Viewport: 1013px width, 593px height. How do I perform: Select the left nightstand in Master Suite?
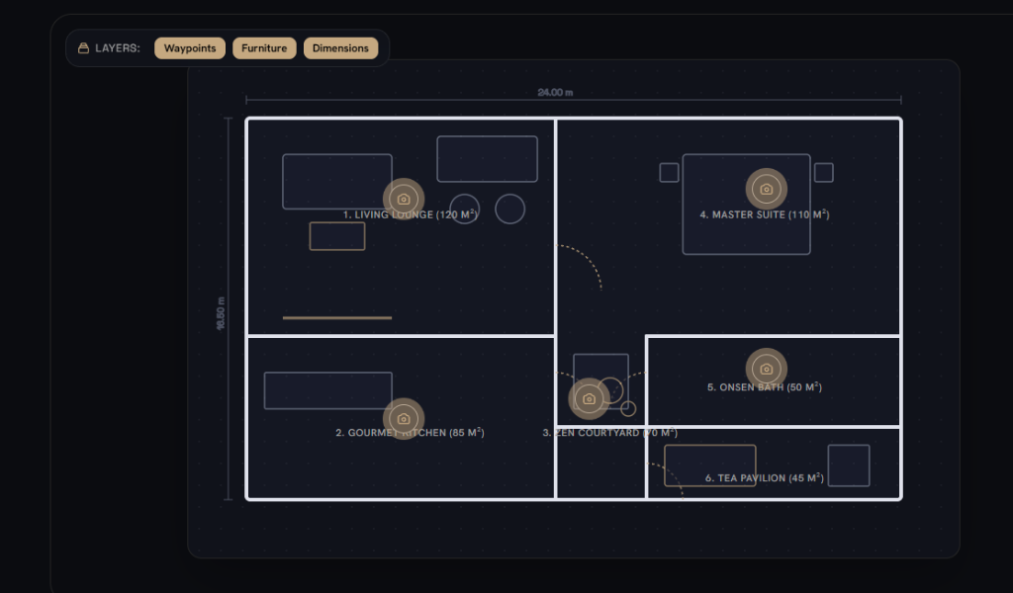[670, 172]
